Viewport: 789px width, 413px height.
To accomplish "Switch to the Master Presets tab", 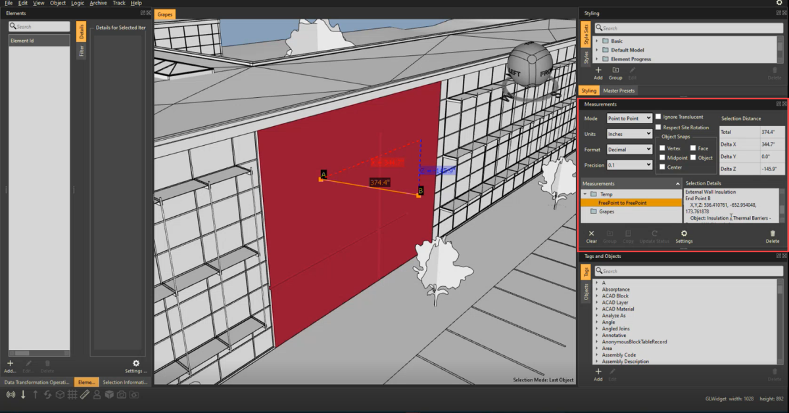I will (x=619, y=91).
